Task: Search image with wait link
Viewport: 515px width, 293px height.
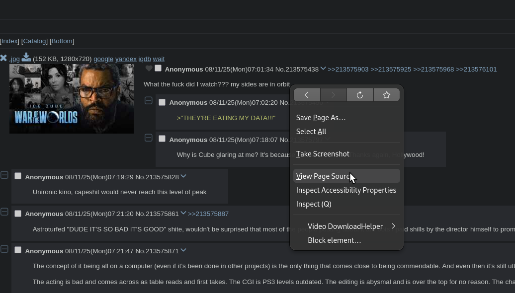Action: [x=159, y=59]
